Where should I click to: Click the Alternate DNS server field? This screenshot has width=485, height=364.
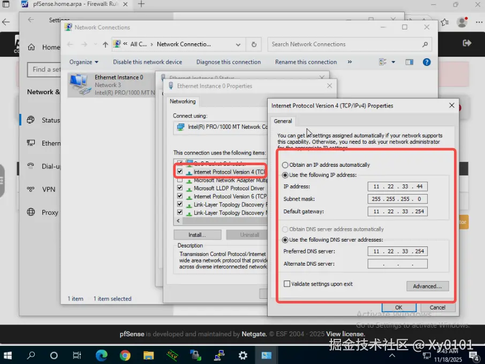click(397, 264)
